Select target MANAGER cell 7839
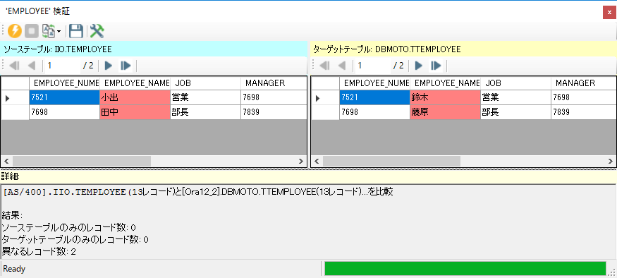The image size is (617, 278). [584, 113]
